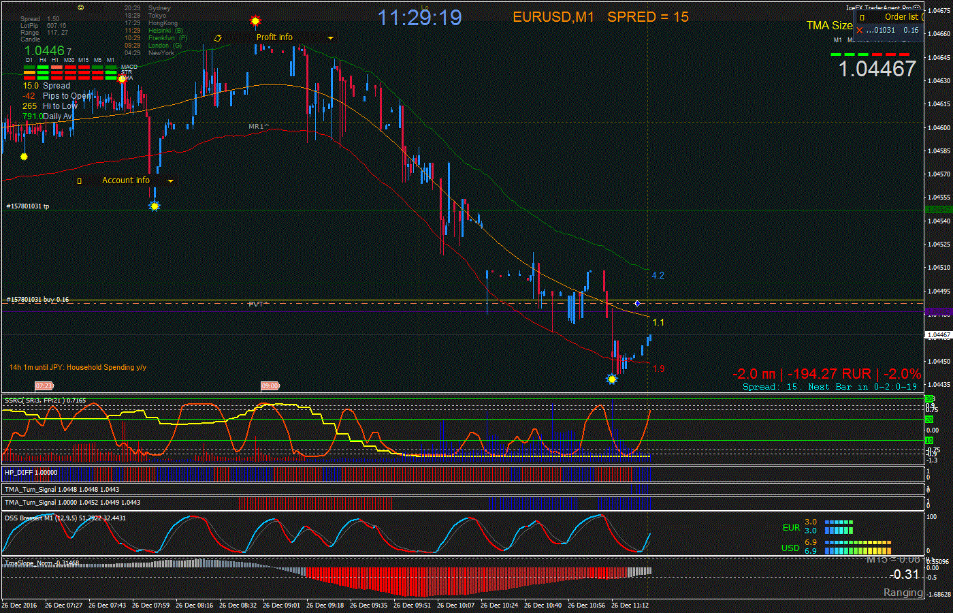Click the Hi to Low value row
Screen dimensions: 953x613
50,106
